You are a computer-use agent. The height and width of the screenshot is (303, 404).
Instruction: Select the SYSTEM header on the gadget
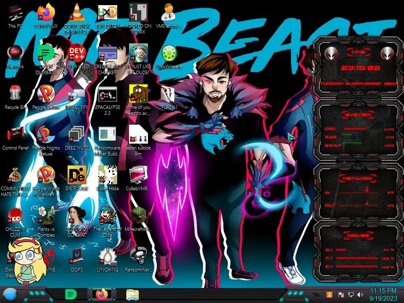pos(358,115)
